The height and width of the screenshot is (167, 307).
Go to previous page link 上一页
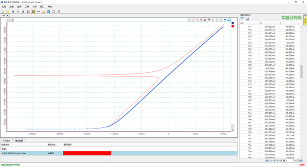click(273, 161)
